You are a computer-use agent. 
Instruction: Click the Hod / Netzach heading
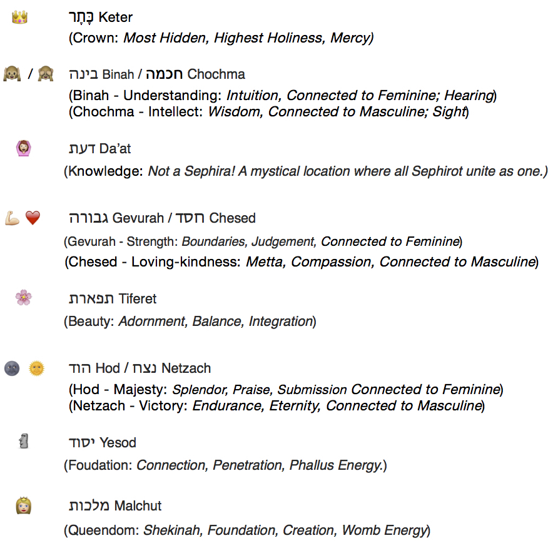coord(139,368)
